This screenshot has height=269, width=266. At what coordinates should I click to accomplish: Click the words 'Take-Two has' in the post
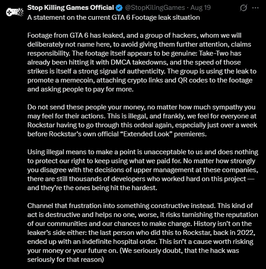tap(220, 53)
